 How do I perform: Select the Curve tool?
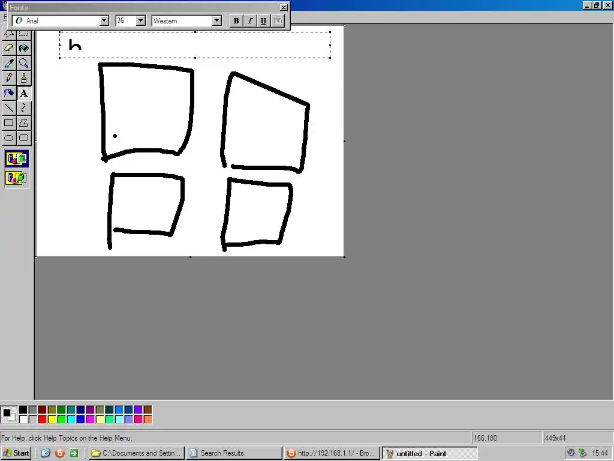point(23,108)
